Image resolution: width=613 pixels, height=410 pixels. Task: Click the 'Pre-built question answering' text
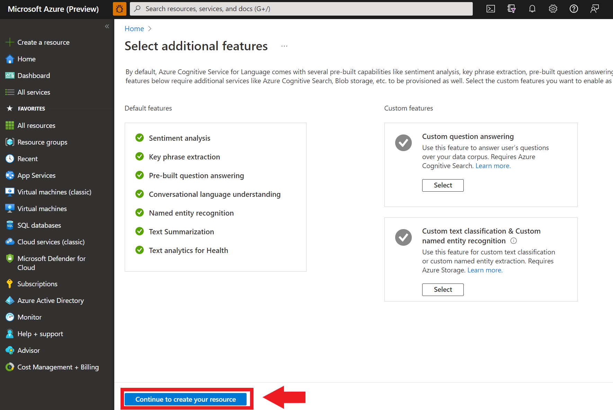tap(196, 176)
